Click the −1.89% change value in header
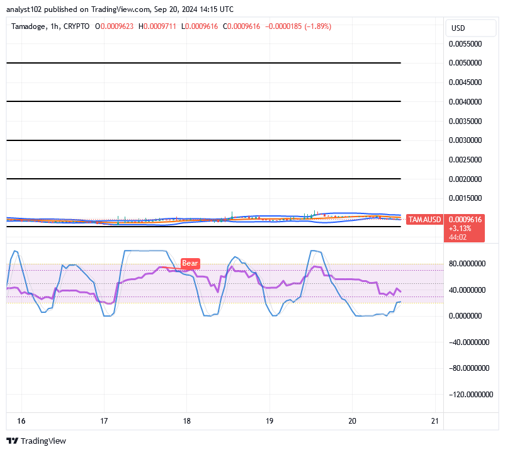Viewport: 505px width, 452px height. coord(317,26)
